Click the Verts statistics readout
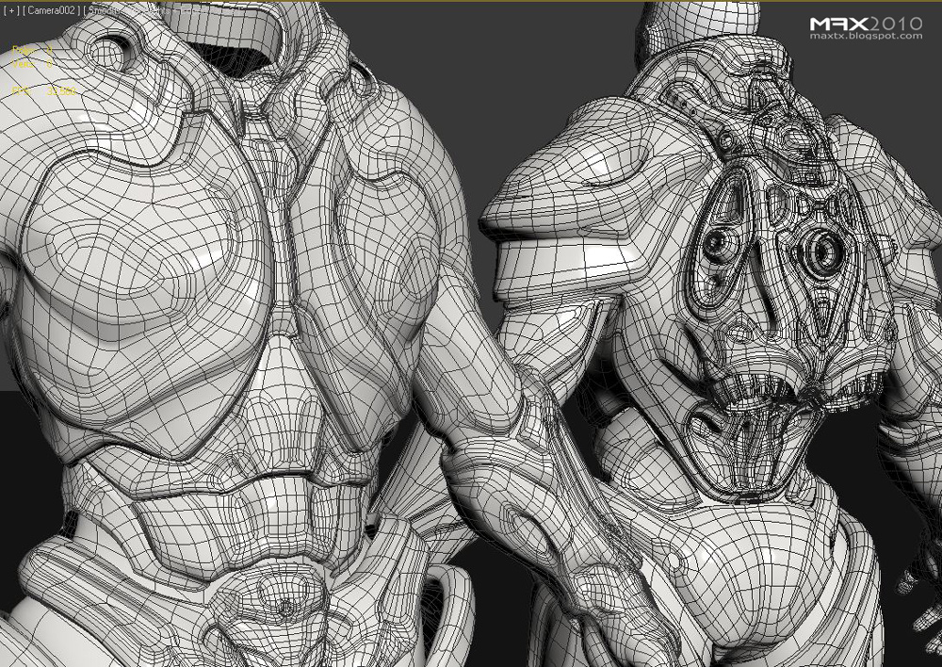Screen dimensions: 942x667 point(32,64)
